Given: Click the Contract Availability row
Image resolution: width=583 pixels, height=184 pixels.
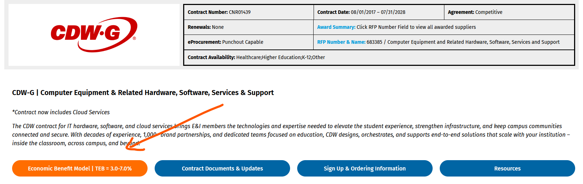Looking at the screenshot, I should (x=379, y=57).
